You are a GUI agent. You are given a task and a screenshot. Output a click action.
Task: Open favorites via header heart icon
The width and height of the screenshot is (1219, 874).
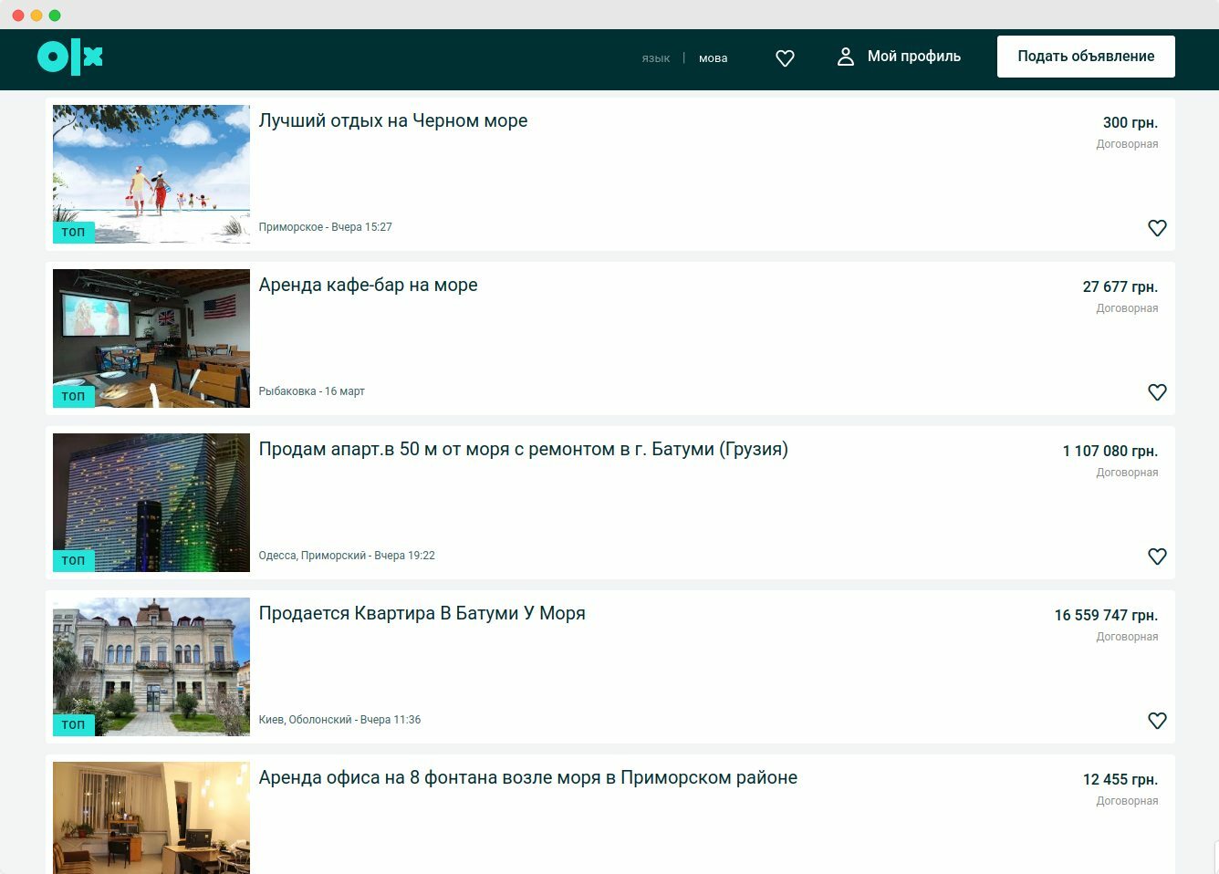[x=785, y=58]
